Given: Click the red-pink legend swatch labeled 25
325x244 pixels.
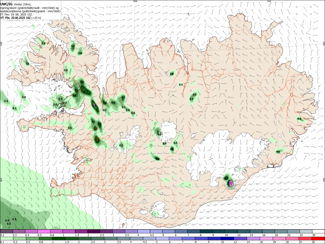Looking at the screenshot, I should (x=306, y=238).
